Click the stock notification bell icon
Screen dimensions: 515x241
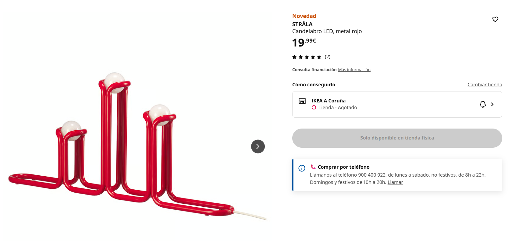tap(483, 104)
